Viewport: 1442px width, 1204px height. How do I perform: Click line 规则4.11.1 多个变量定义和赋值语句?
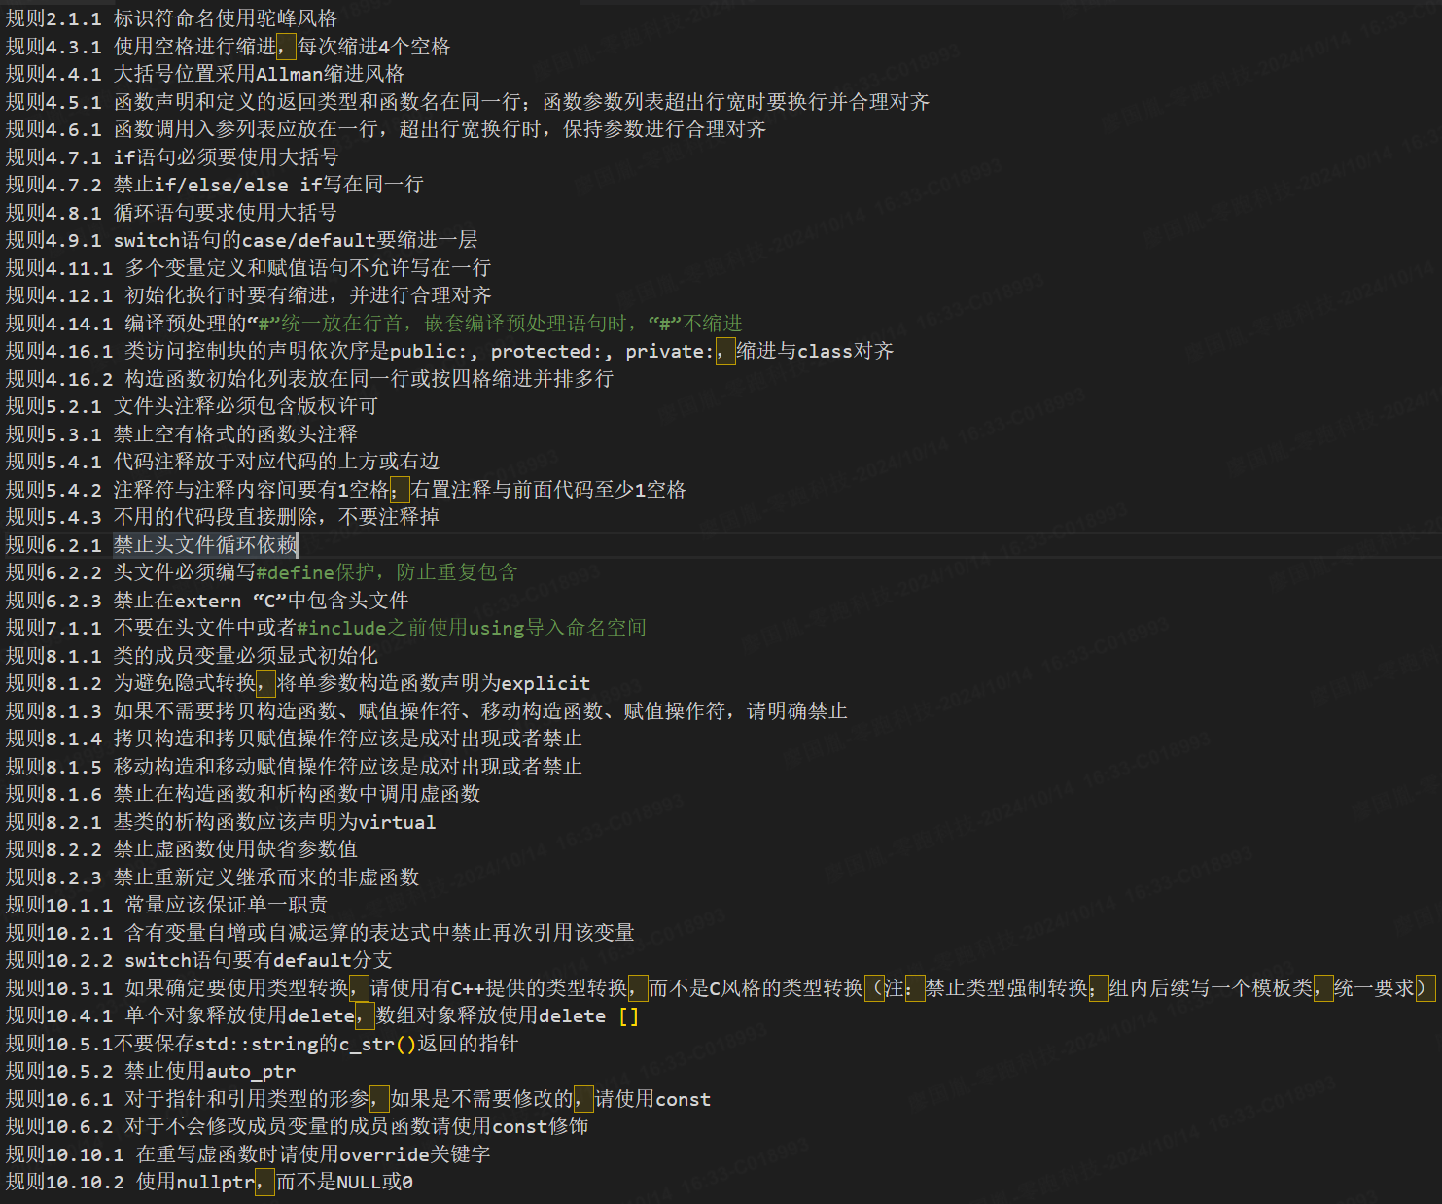248,268
